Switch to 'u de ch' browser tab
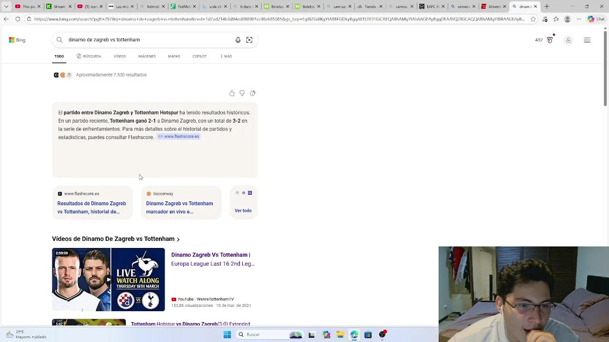This screenshot has width=609, height=342. pyautogui.click(x=214, y=7)
